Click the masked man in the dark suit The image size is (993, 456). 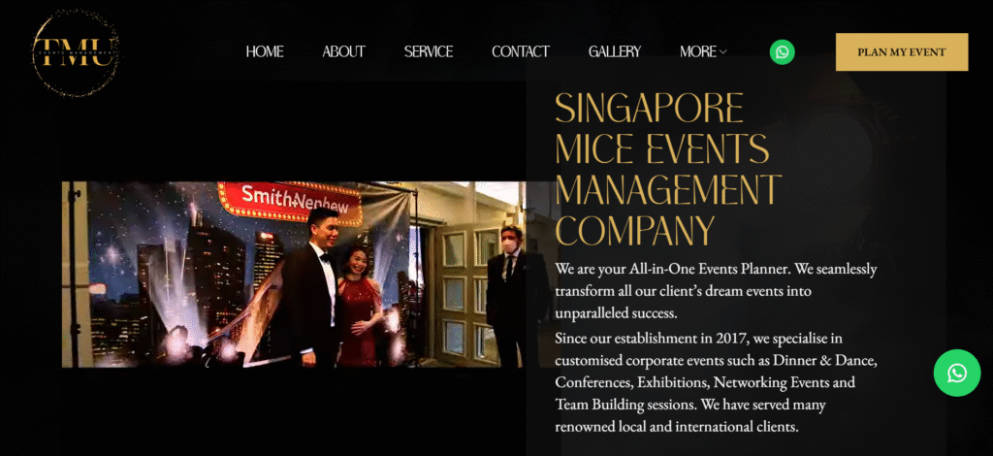point(514,297)
